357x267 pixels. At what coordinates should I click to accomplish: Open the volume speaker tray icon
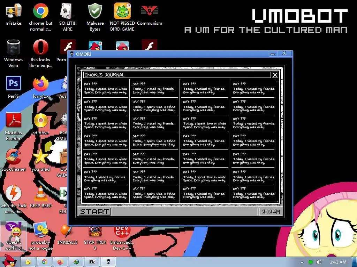pyautogui.click(x=319, y=262)
